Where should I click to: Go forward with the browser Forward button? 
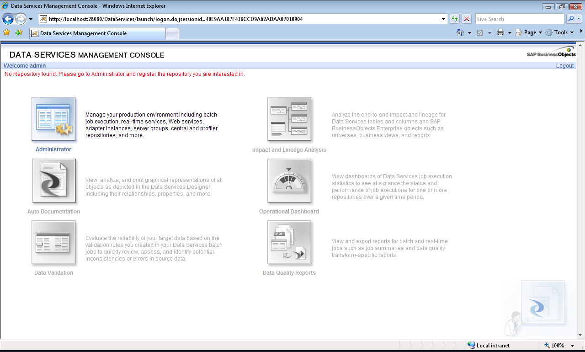(x=21, y=19)
